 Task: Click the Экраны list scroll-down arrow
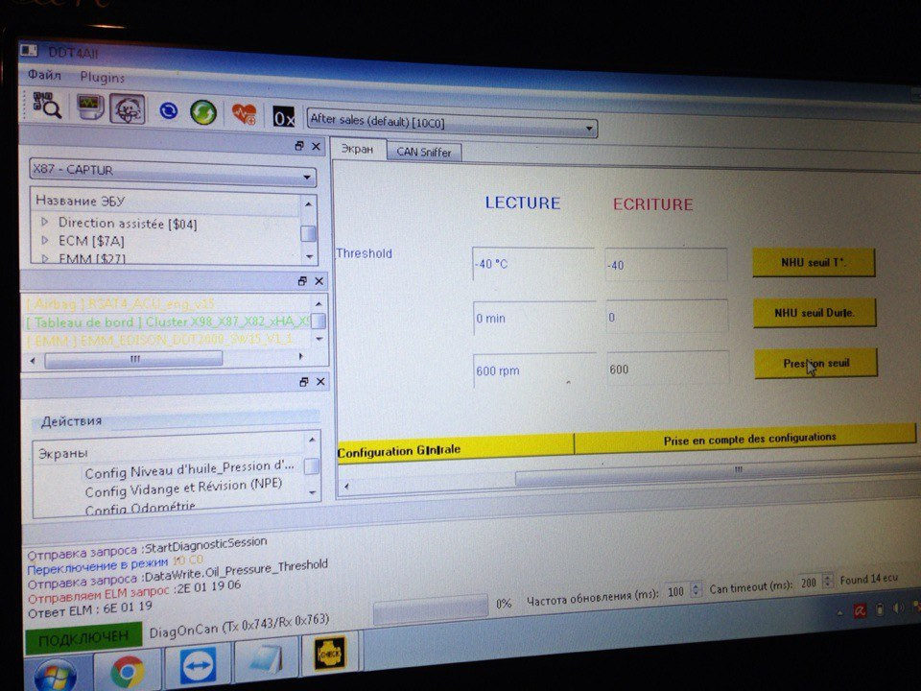tap(313, 493)
